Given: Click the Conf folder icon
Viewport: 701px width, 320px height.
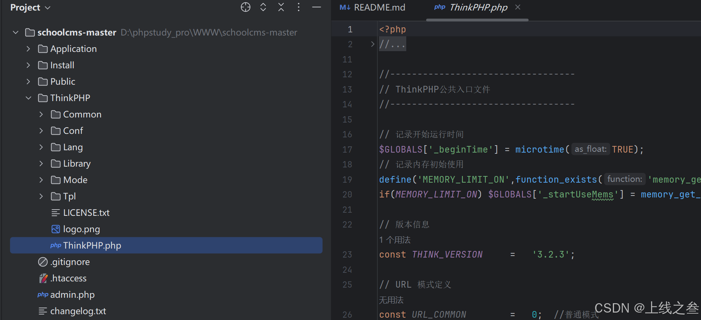Looking at the screenshot, I should (x=56, y=131).
